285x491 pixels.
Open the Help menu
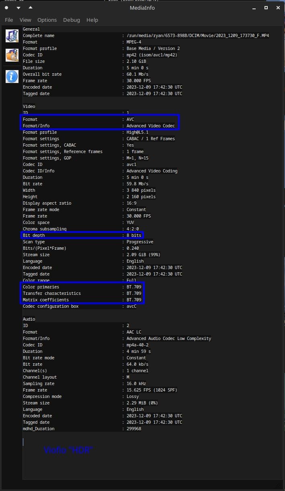click(92, 20)
